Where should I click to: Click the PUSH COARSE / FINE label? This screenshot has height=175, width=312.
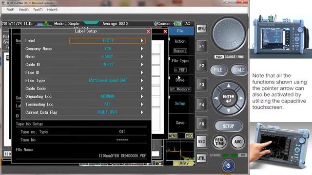(229, 57)
